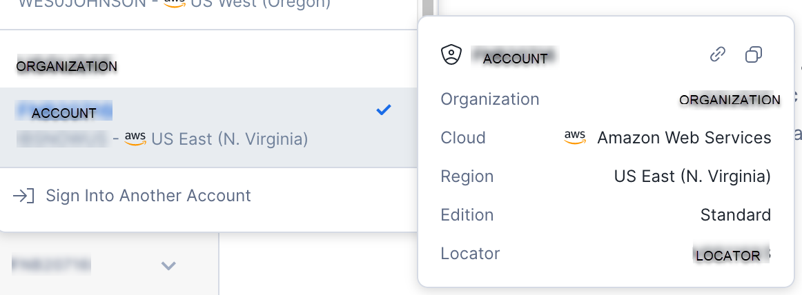Click the US East (N. Virginia) region value
This screenshot has height=295, width=802.
pyautogui.click(x=692, y=176)
